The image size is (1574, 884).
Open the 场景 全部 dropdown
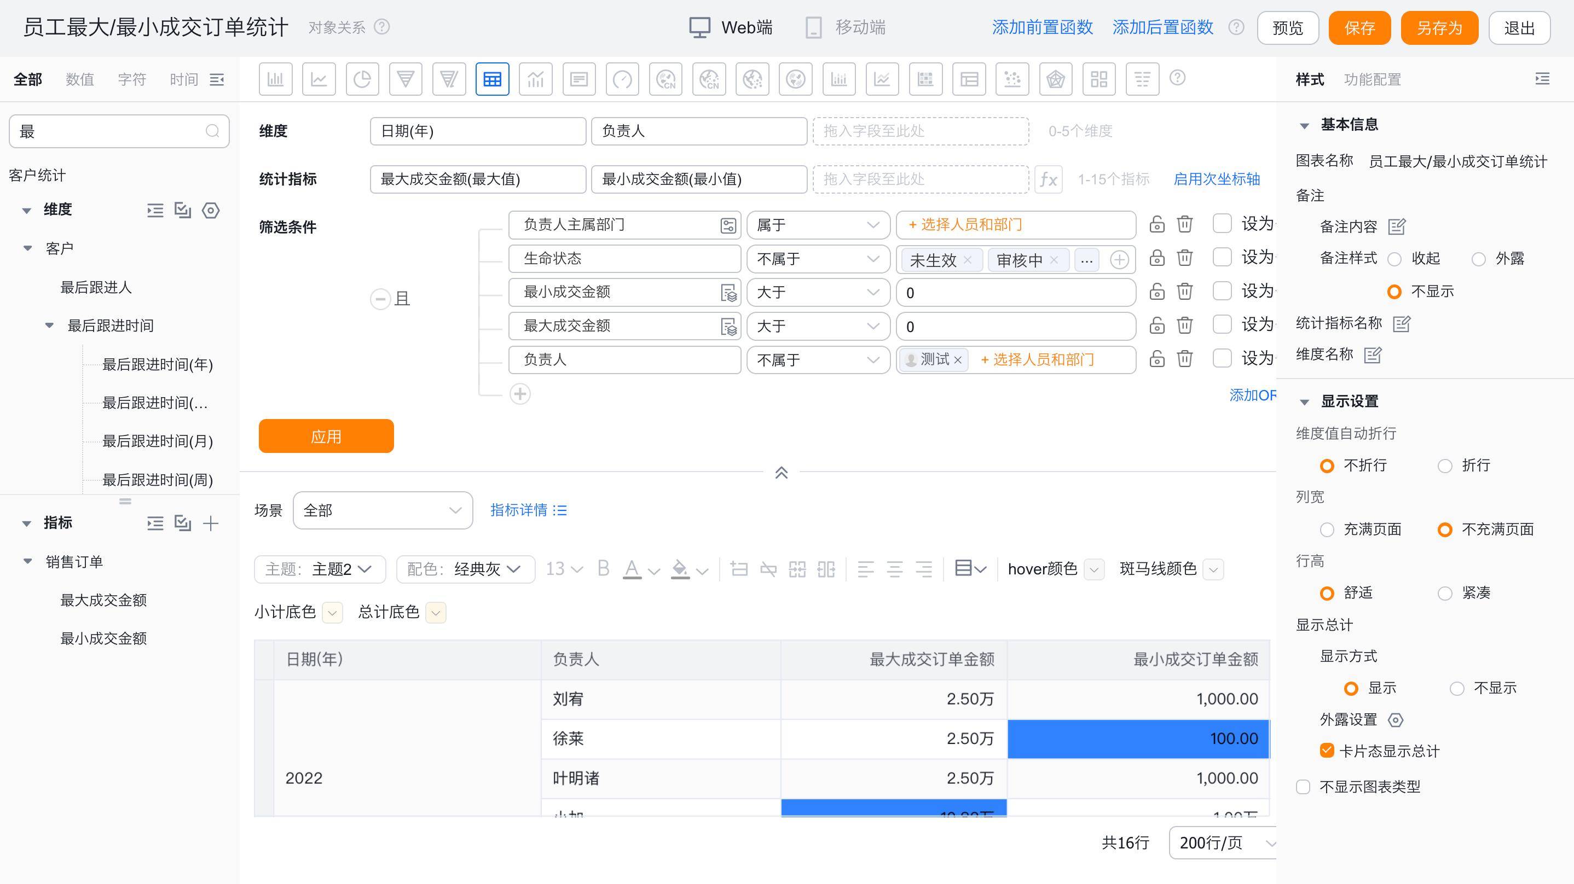[x=383, y=510]
